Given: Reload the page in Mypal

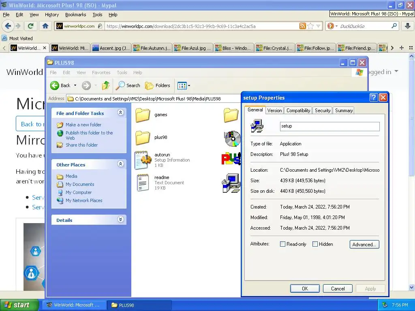Looking at the screenshot, I should click(31, 26).
